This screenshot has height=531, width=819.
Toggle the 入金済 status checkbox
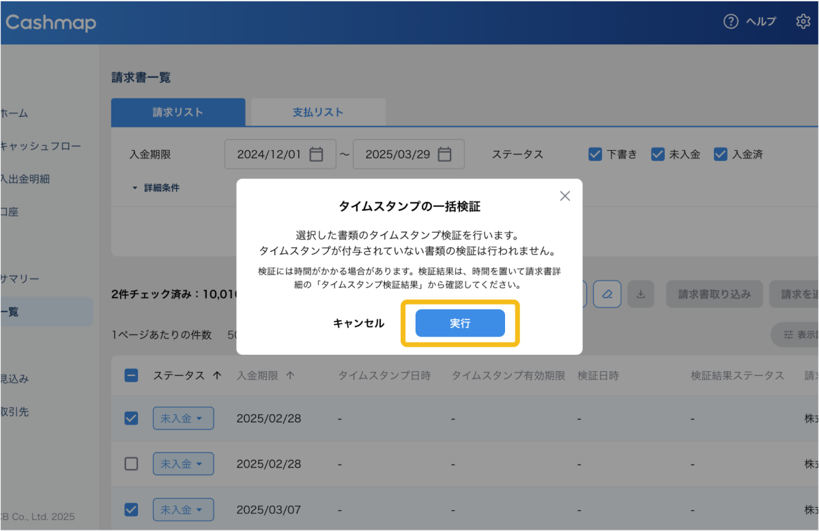click(720, 154)
